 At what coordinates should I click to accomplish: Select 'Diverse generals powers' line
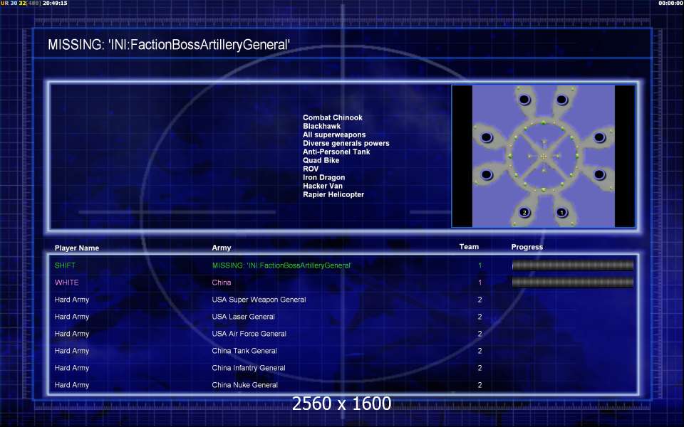click(346, 143)
